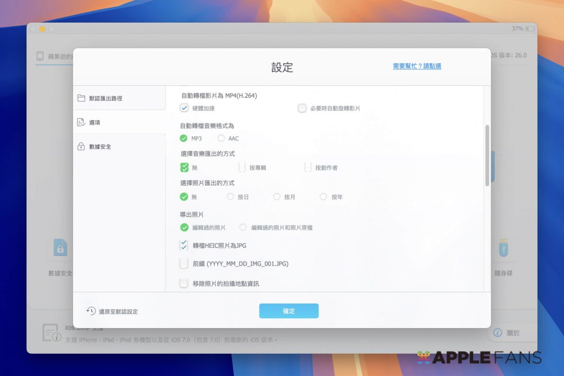564x376 pixels.
Task: Toggle the 硬體加速 checkbox
Action: click(184, 108)
